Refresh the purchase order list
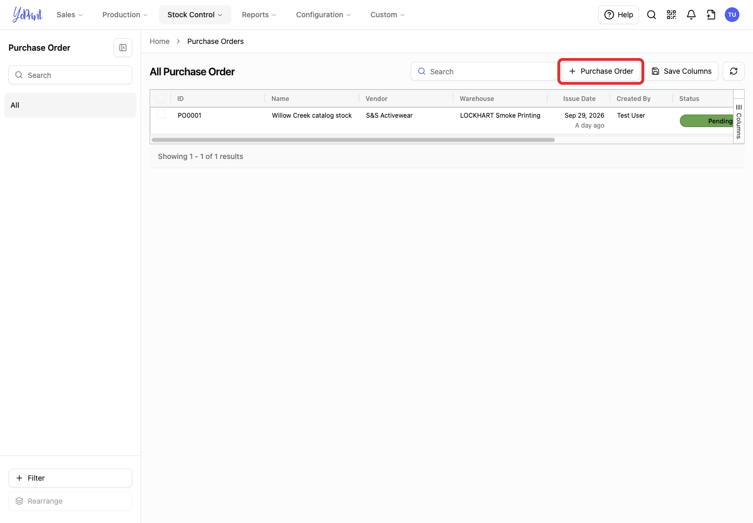Screen dimensions: 753x523 point(734,71)
